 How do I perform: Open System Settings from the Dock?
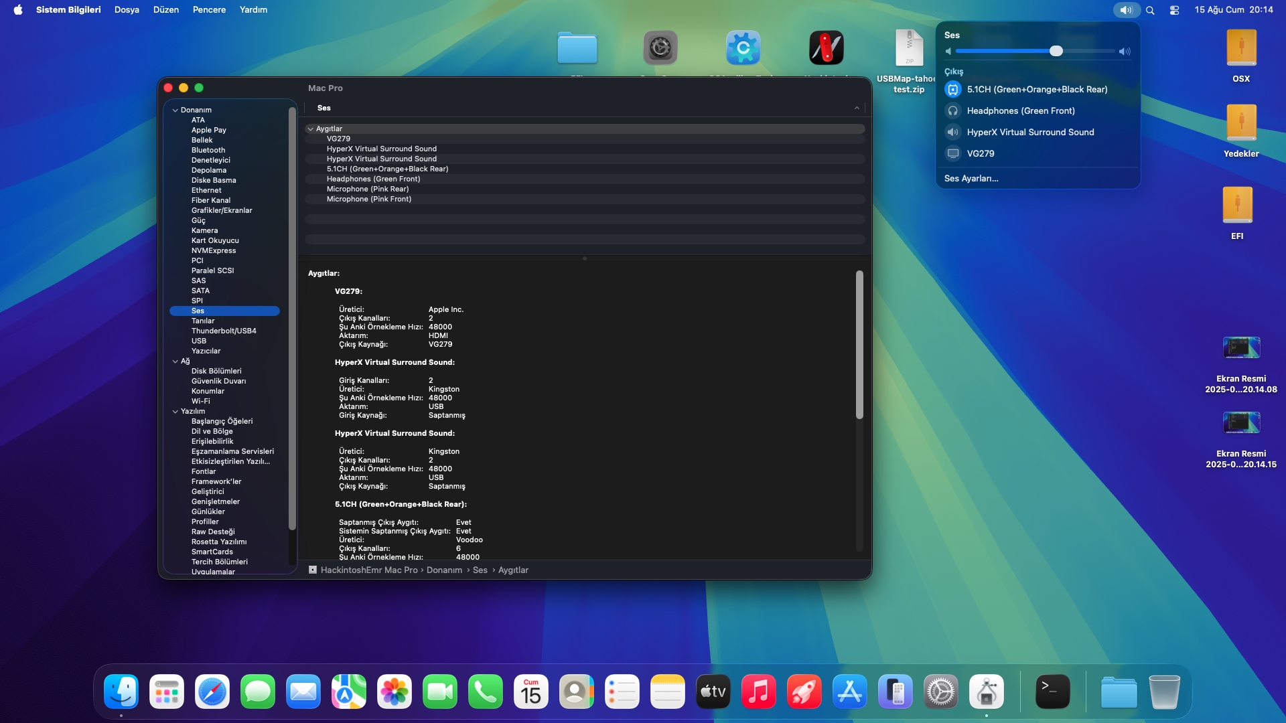pos(940,691)
